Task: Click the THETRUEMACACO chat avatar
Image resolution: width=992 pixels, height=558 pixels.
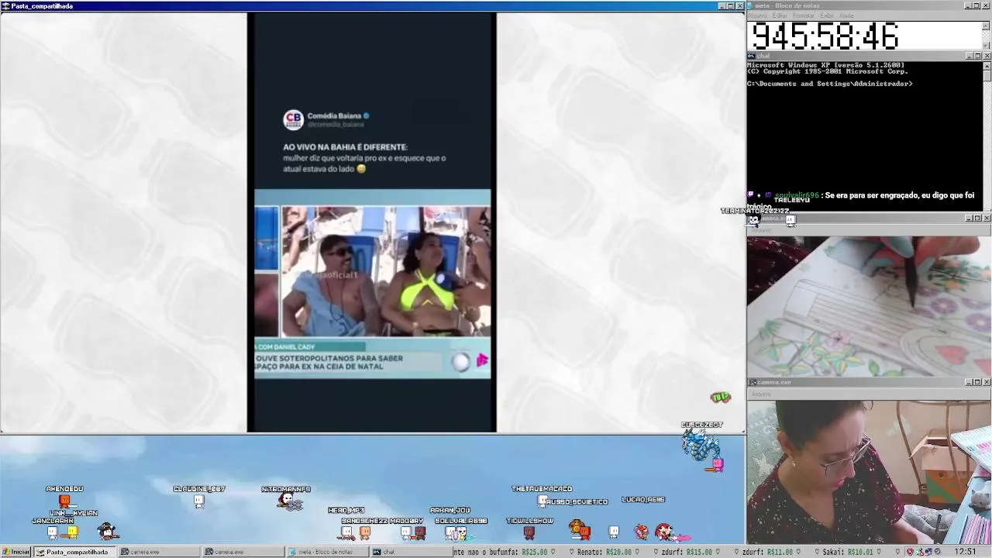Action: coord(542,501)
